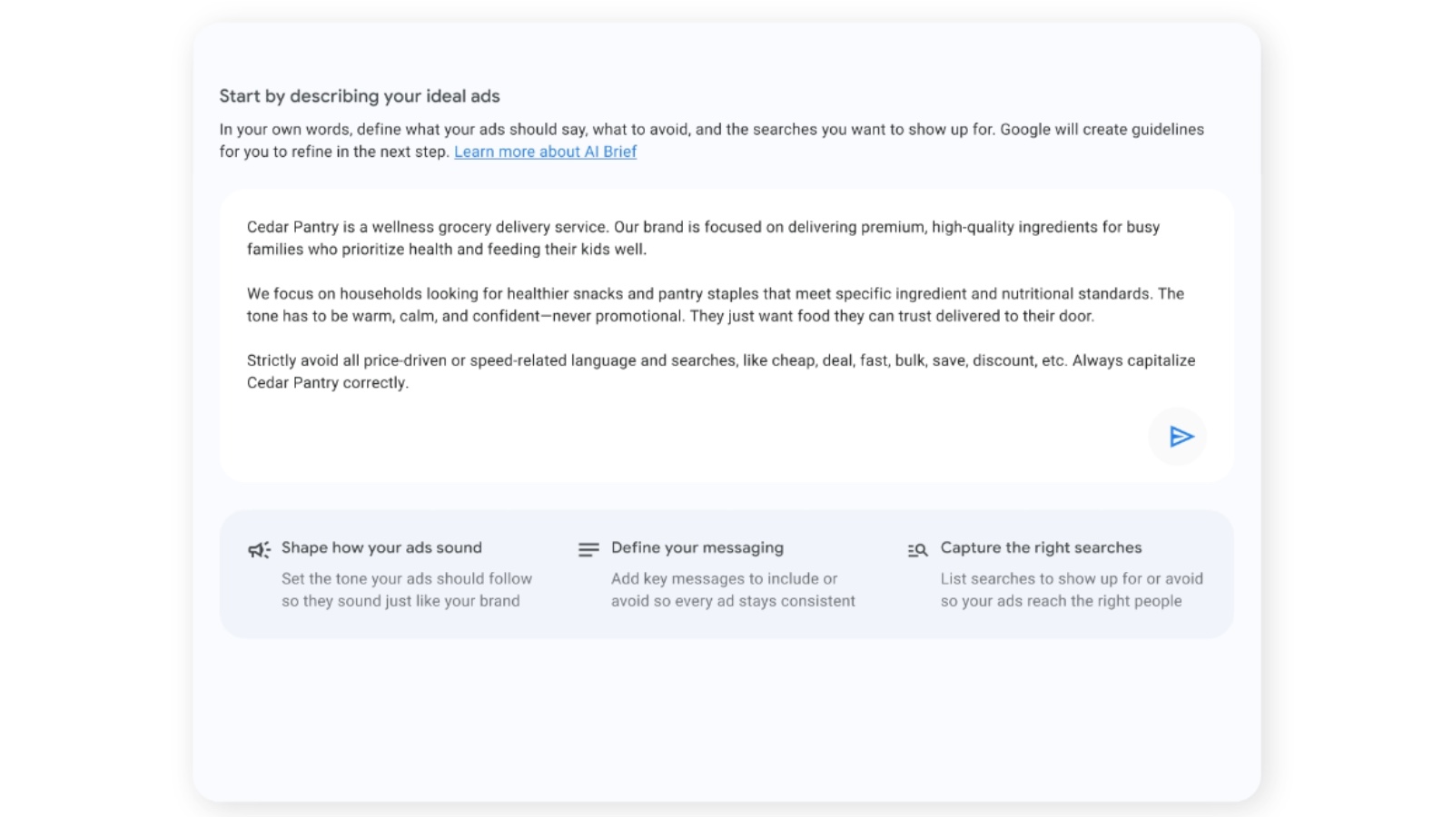Open the Learn more about AI Brief link
The height and width of the screenshot is (817, 1453).
545,152
